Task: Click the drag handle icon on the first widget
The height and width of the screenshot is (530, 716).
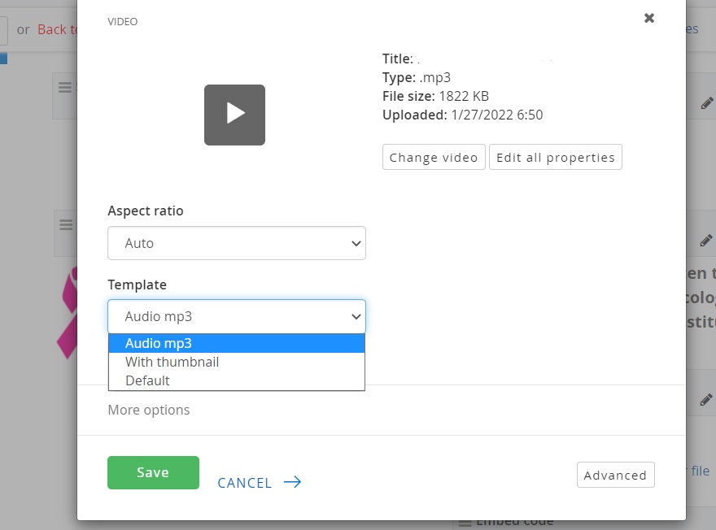Action: 65,88
